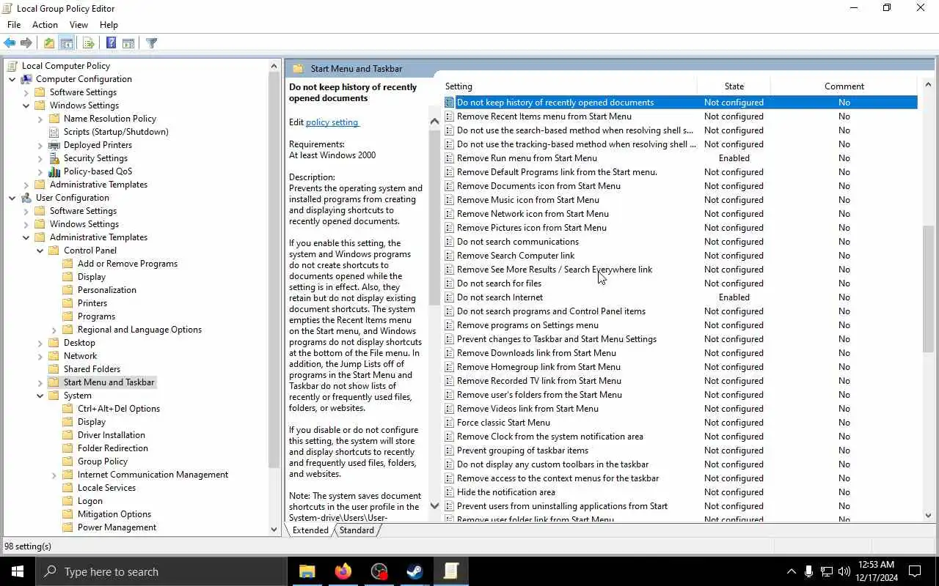Collapse the Computer Configuration node
The width and height of the screenshot is (939, 586).
12,79
